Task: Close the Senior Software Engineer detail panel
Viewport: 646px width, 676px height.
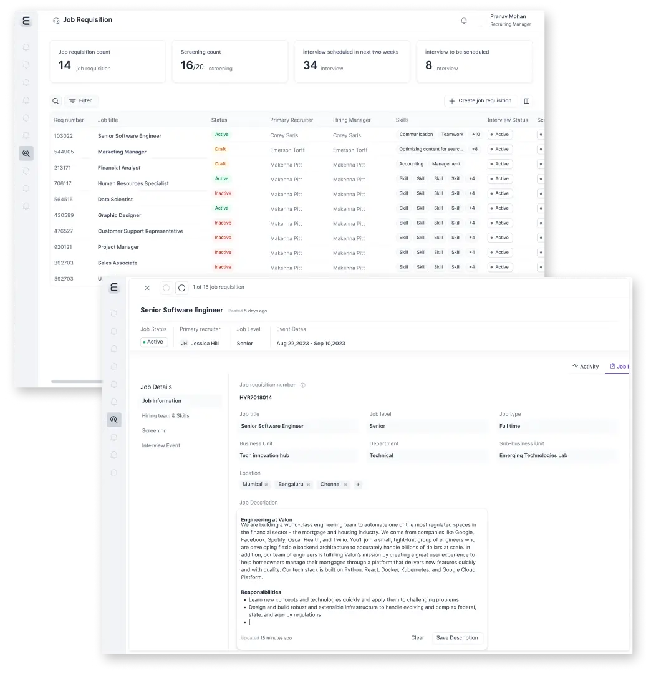Action: [147, 288]
